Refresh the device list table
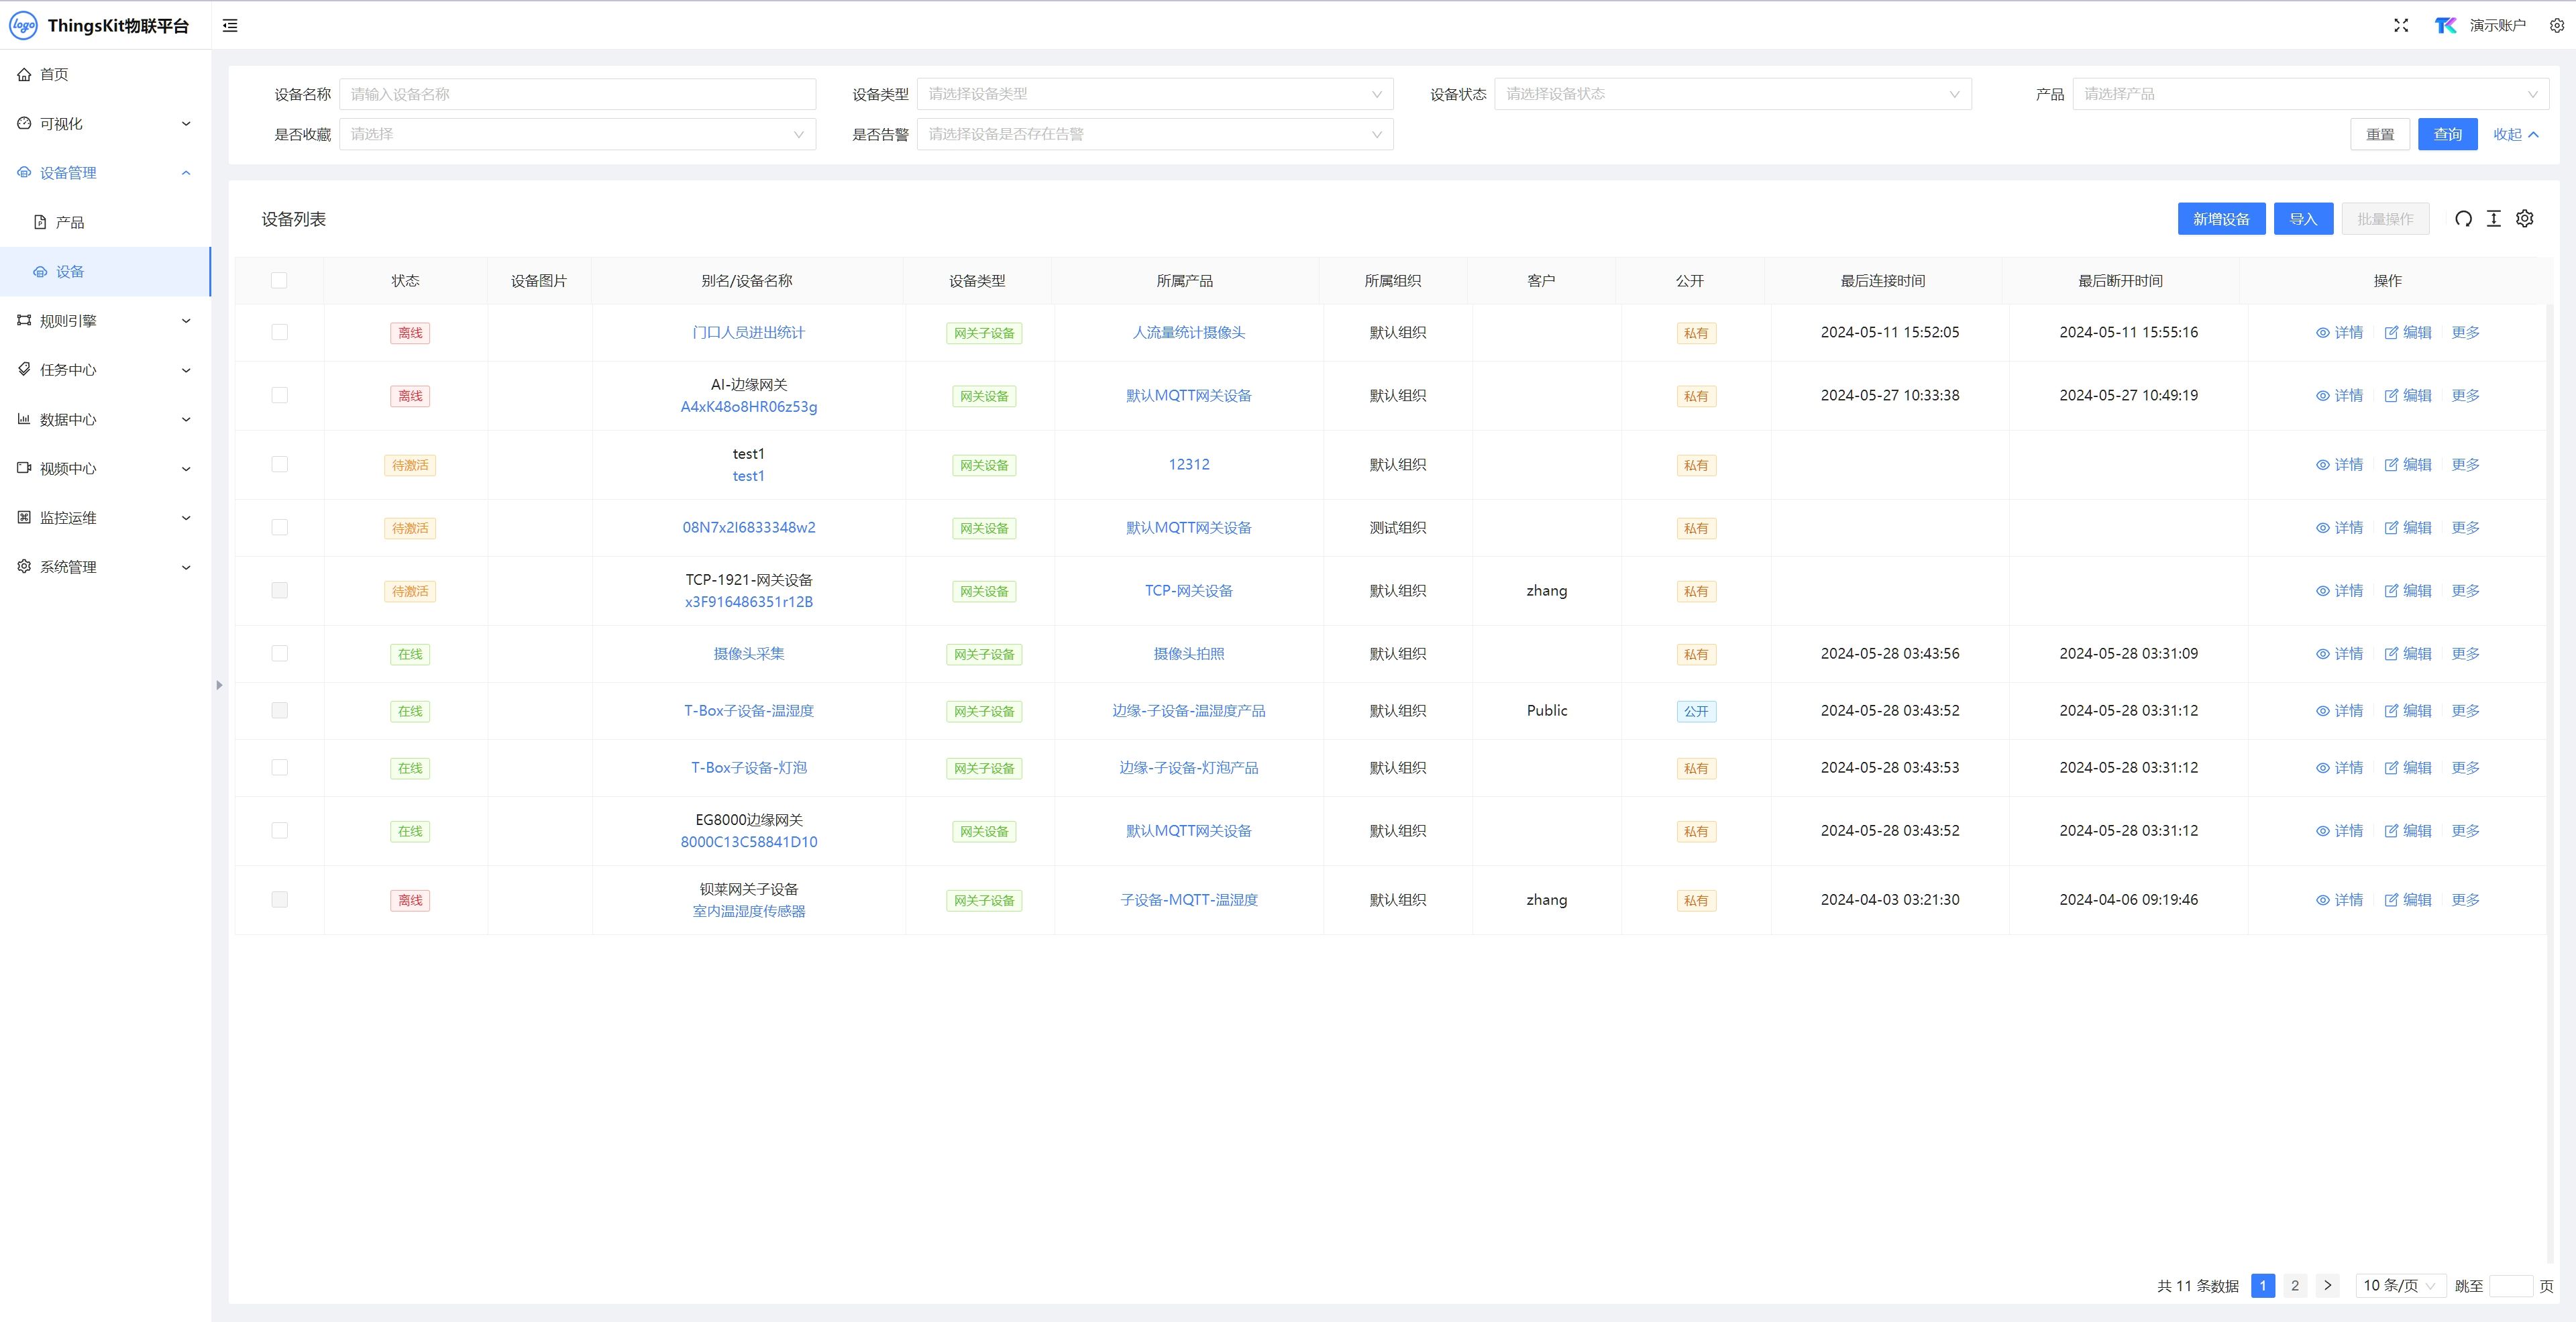The image size is (2576, 1322). (2463, 219)
